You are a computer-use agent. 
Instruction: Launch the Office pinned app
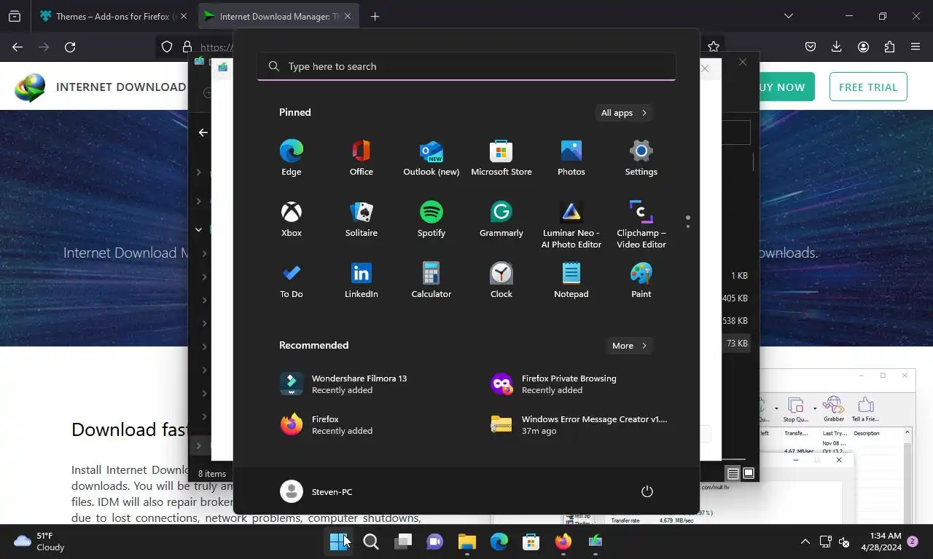coord(362,158)
